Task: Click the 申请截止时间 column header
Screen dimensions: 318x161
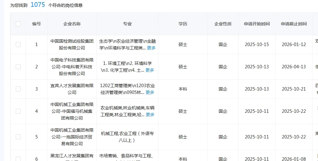Action: (294, 24)
